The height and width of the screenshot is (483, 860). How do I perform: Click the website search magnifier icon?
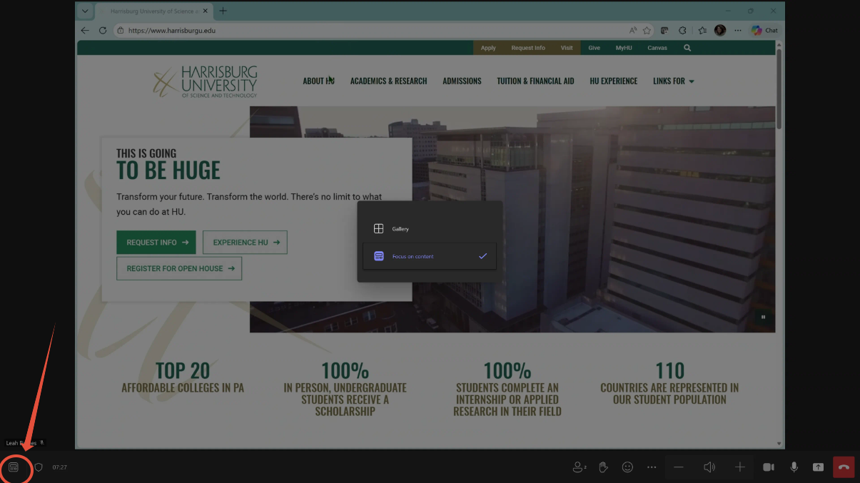pyautogui.click(x=687, y=48)
